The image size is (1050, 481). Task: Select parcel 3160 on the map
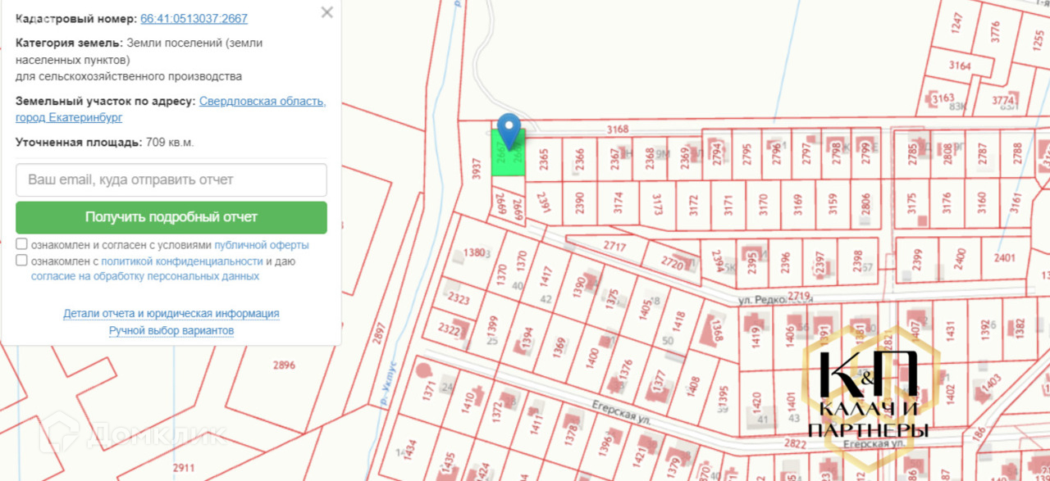click(982, 203)
